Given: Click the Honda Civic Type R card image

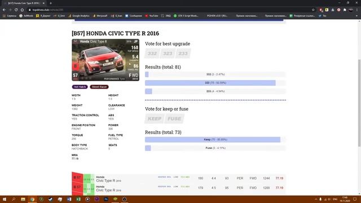Looking at the screenshot, I should click(x=105, y=60).
